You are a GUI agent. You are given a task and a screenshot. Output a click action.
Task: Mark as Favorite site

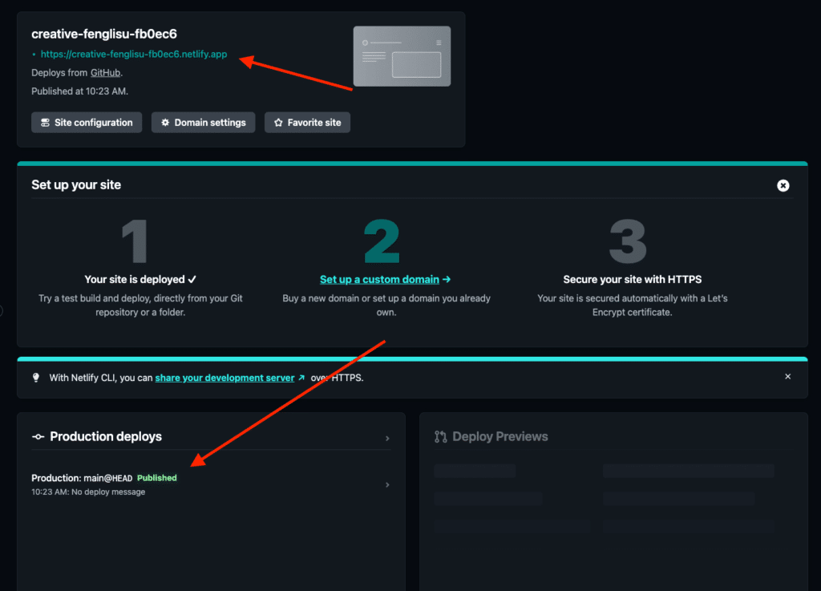[x=307, y=123]
